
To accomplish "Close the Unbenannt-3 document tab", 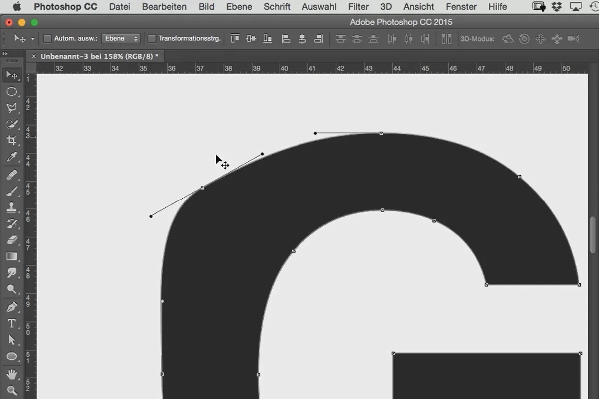I will click(34, 56).
